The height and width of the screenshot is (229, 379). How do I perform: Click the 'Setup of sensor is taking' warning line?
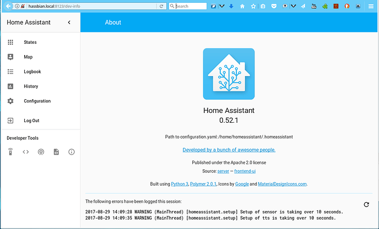214,212
